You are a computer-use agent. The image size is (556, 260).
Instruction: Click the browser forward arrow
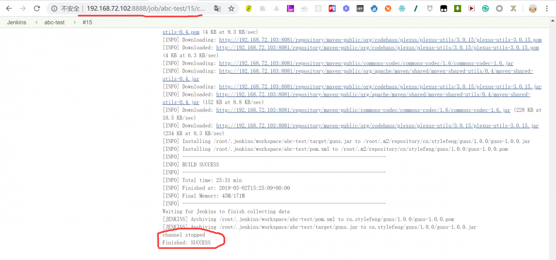(x=23, y=8)
